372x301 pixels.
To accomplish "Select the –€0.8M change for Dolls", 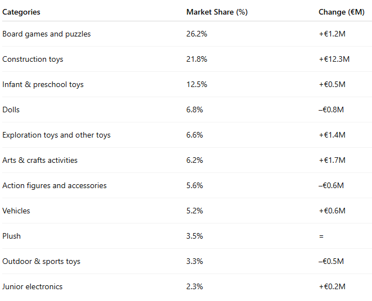I will tap(332, 110).
